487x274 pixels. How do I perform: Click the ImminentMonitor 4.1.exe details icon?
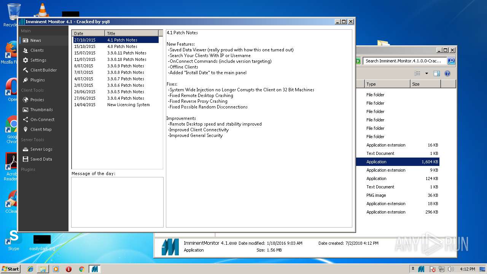170,247
